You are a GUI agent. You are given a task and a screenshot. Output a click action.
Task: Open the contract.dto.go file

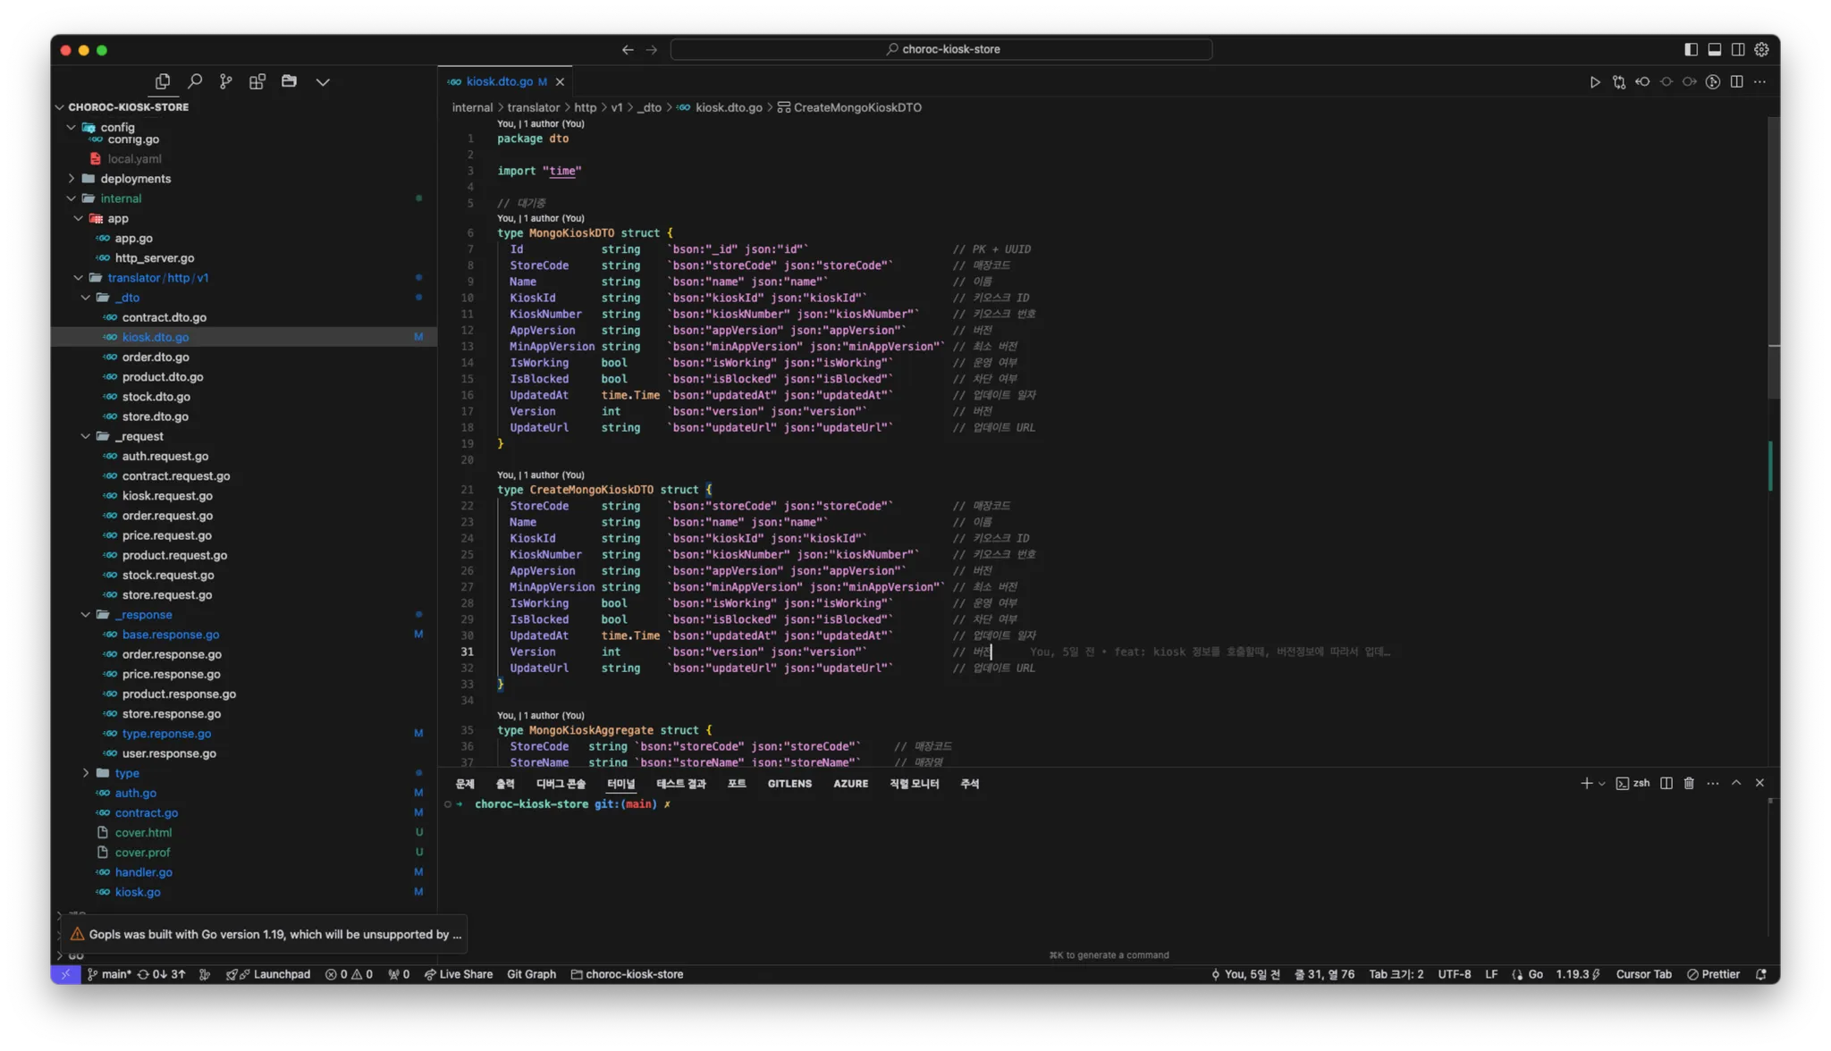point(166,316)
